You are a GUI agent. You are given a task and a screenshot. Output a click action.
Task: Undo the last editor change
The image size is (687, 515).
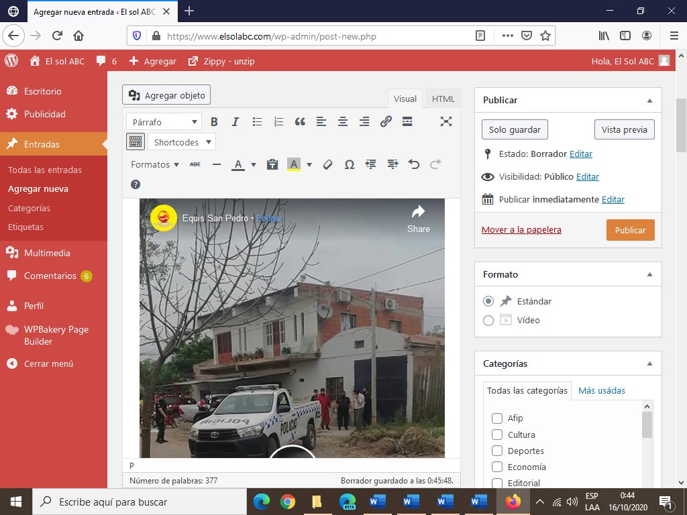[413, 165]
